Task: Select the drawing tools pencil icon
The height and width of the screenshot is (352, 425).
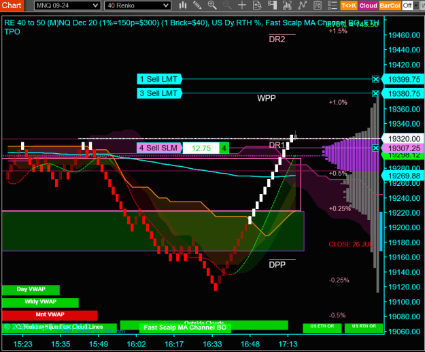Action: click(x=197, y=5)
